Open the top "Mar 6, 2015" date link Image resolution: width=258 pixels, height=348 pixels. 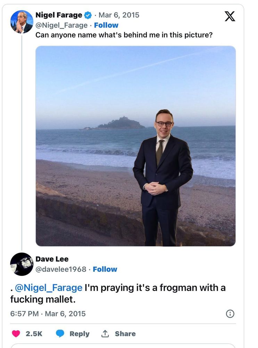coord(119,15)
